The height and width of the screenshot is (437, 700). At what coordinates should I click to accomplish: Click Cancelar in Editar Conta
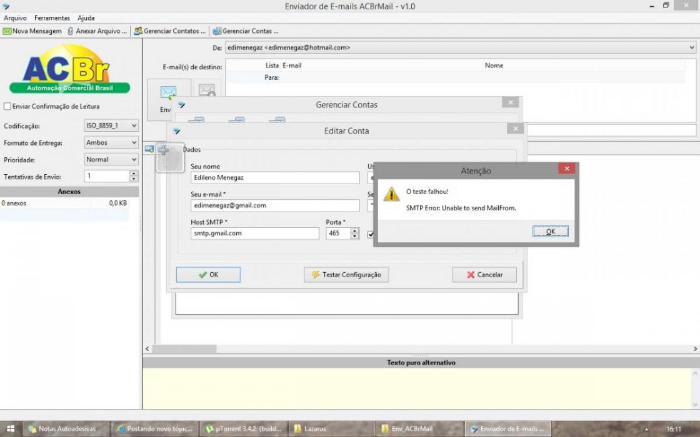[x=484, y=275]
